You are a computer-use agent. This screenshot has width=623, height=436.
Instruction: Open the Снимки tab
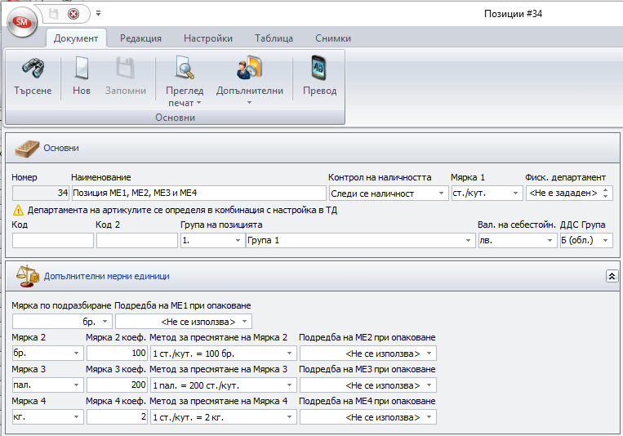point(333,38)
